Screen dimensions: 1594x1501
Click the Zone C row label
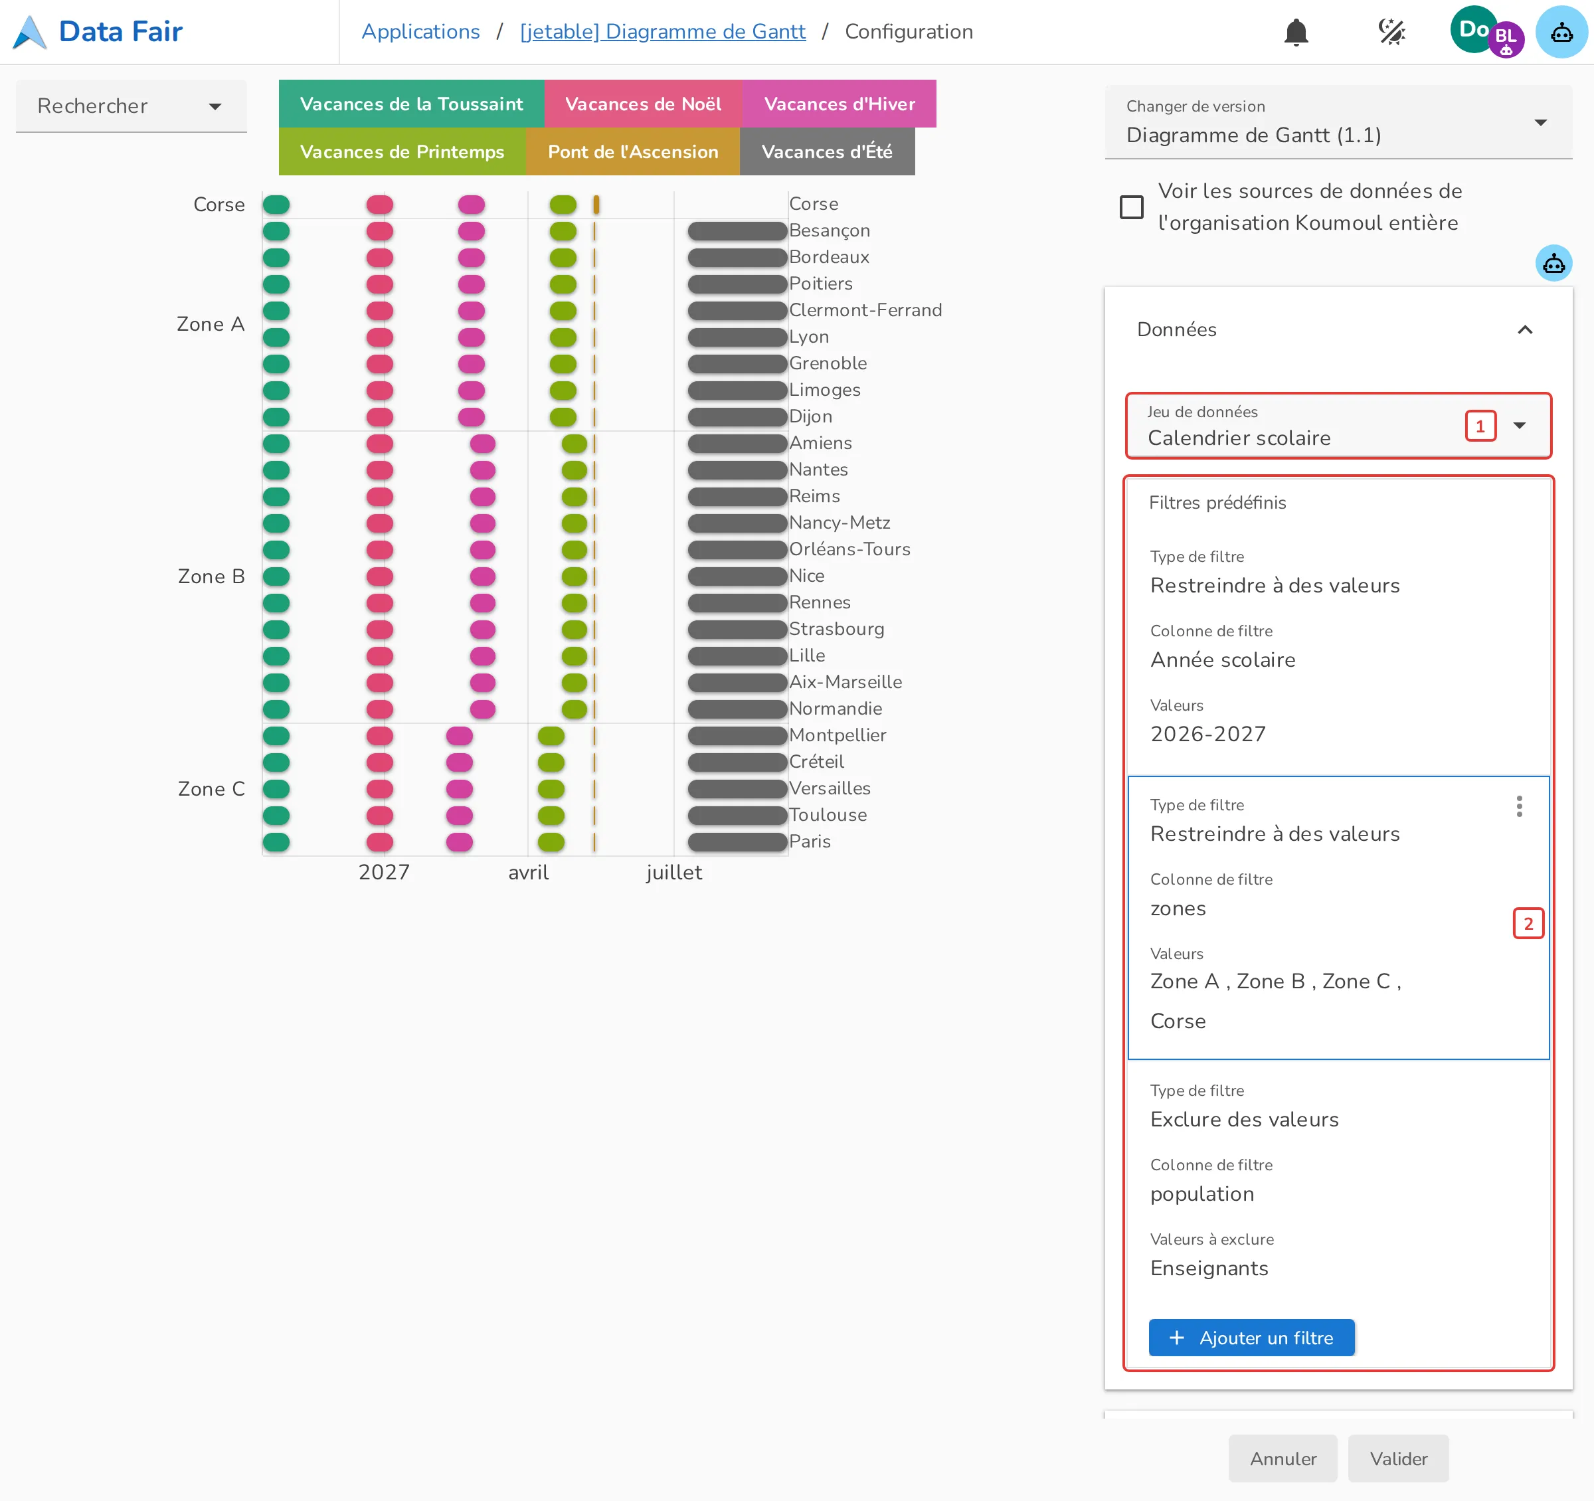point(211,789)
